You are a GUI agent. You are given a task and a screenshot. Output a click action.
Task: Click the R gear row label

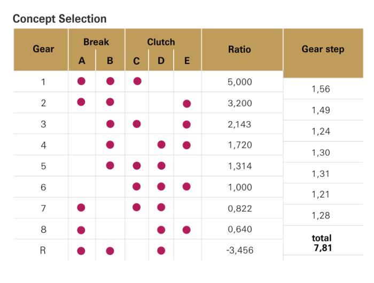pos(43,249)
